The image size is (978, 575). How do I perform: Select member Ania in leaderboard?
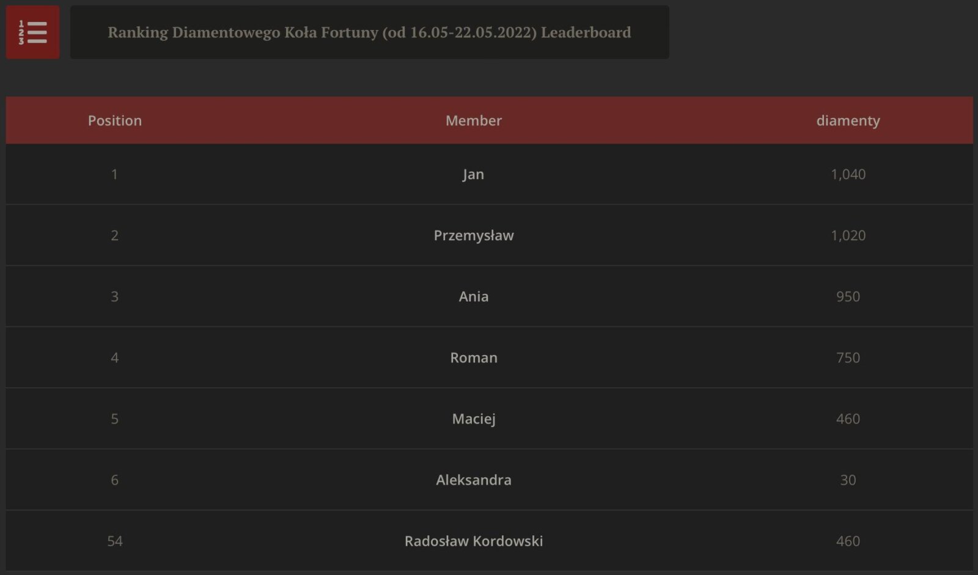click(474, 296)
